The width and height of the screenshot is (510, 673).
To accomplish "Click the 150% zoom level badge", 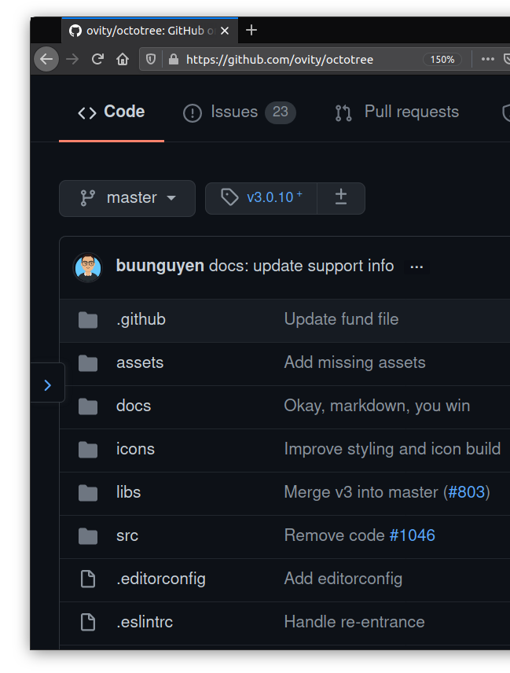I will (x=442, y=59).
